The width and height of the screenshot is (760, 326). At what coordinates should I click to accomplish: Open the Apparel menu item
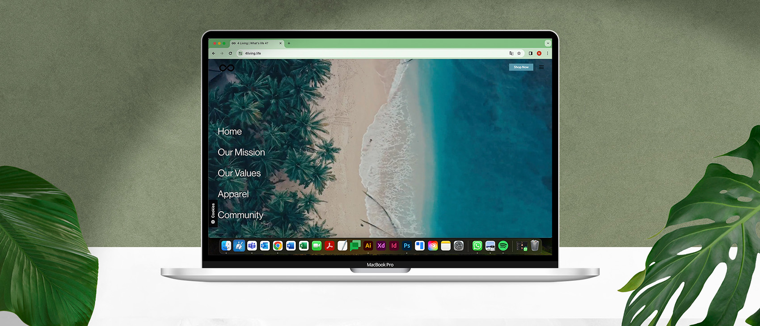(x=233, y=194)
